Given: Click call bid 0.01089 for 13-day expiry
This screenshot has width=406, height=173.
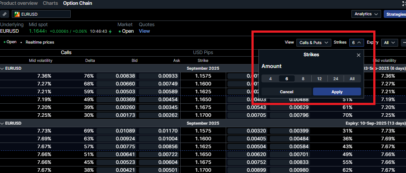Looking at the screenshot, I should [x=116, y=131].
